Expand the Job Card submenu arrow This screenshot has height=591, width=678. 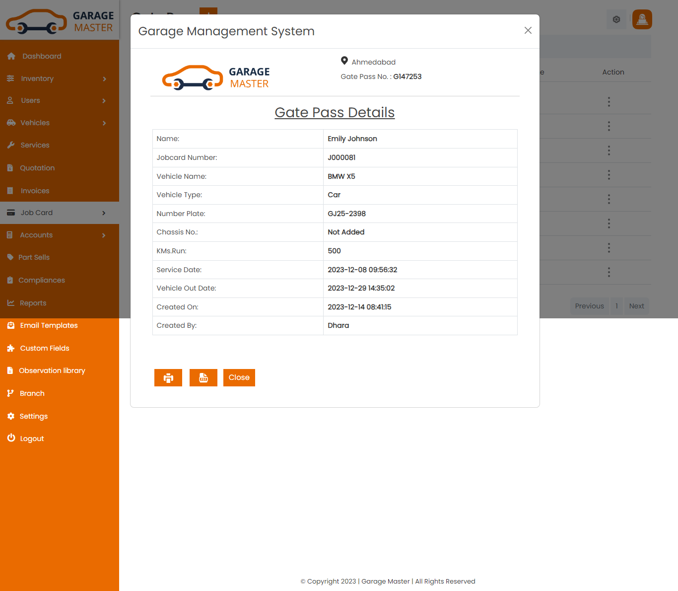coord(104,213)
